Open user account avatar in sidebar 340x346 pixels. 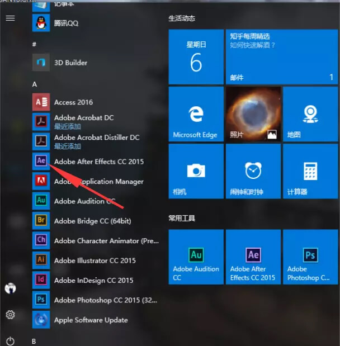point(11,288)
